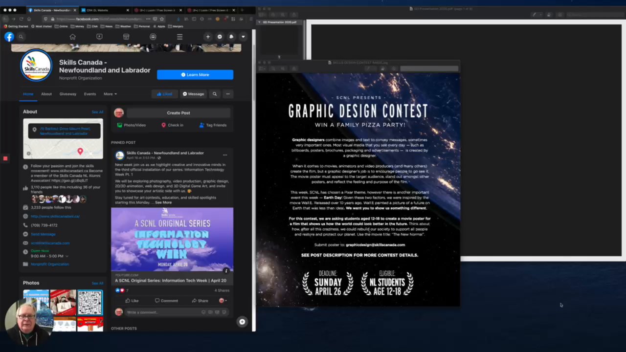Screen dimensions: 626x352
Task: Click the floating new message button
Action: point(242,321)
